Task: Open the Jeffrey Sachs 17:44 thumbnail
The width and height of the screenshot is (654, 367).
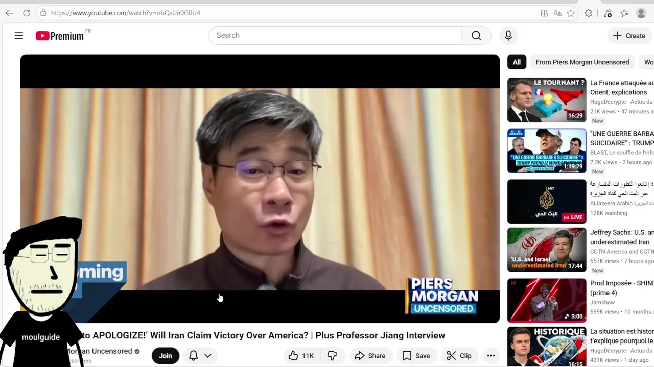Action: pos(547,250)
